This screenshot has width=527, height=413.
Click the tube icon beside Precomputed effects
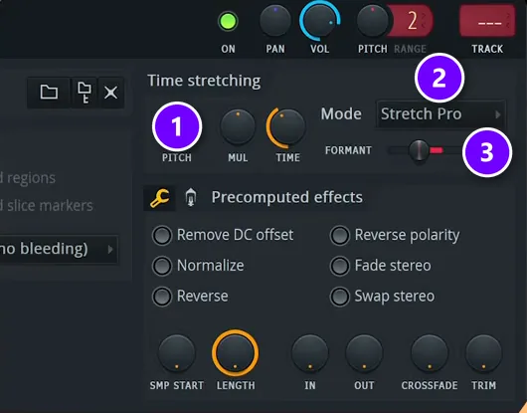[191, 197]
